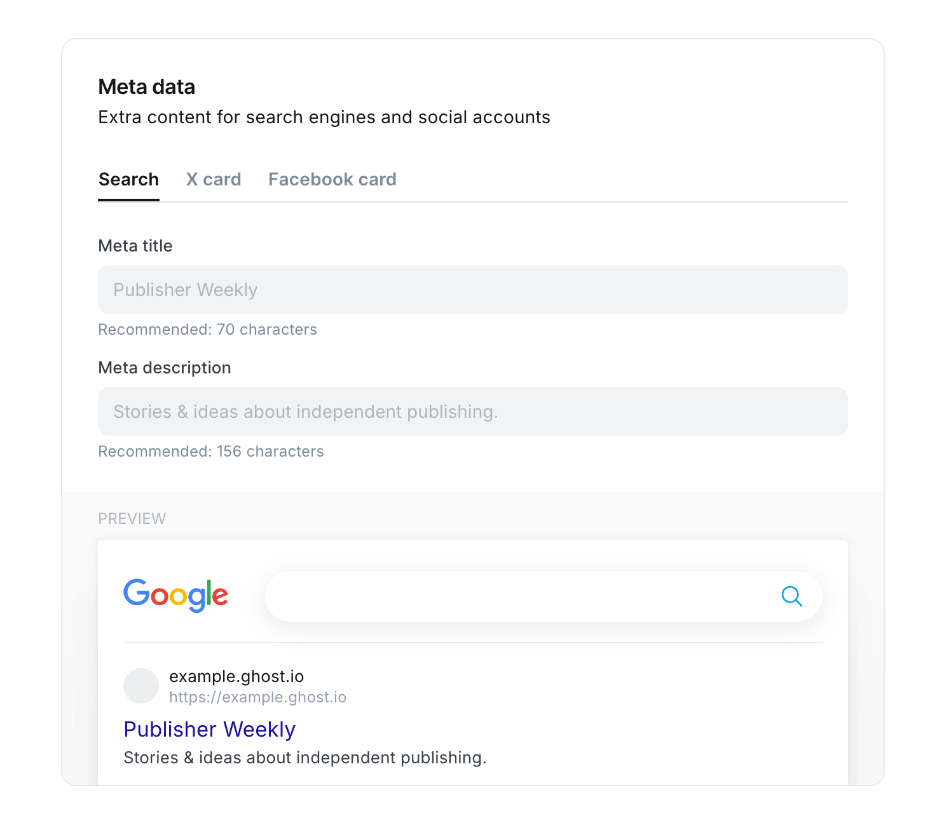This screenshot has height=823, width=951.
Task: Click the gray site favicon circle
Action: 141,686
